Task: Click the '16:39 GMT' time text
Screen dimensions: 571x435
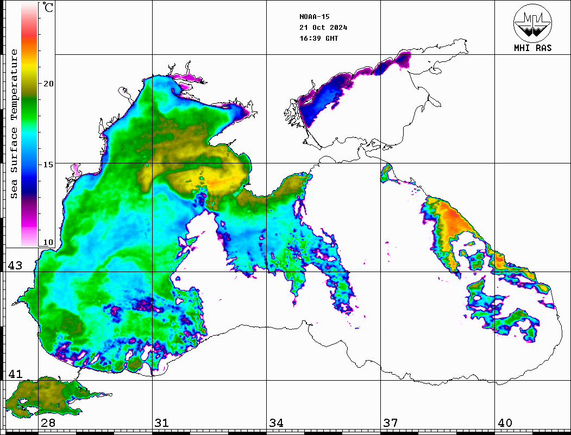Action: 318,38
